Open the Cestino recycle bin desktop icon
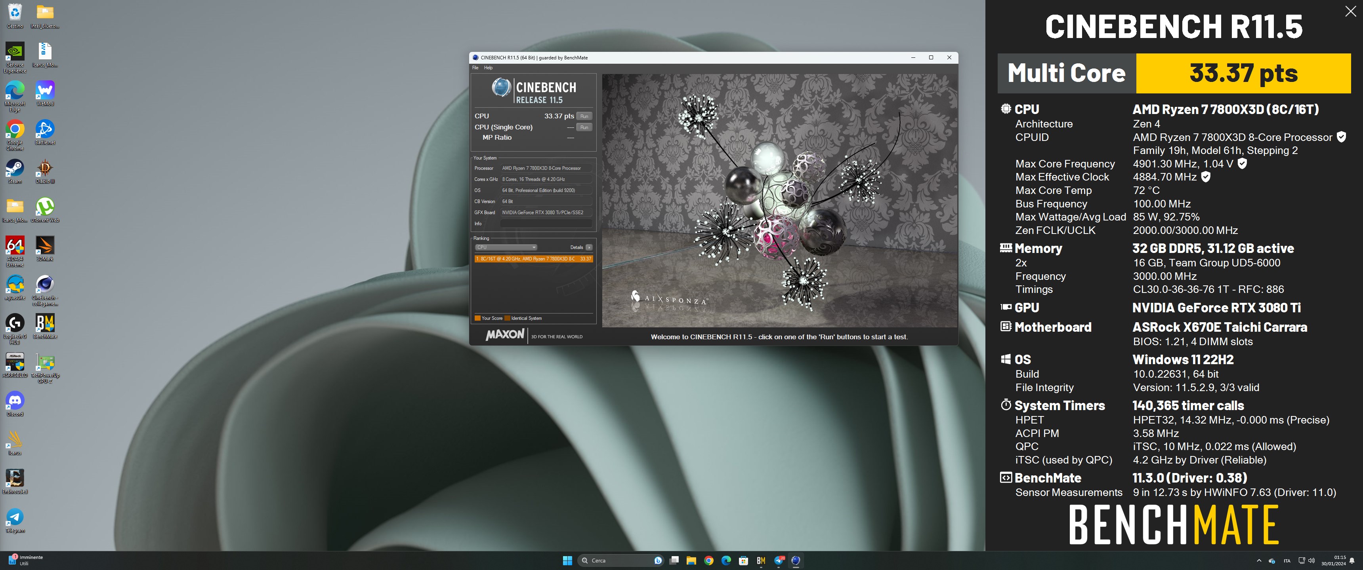Image resolution: width=1363 pixels, height=570 pixels. pos(15,16)
